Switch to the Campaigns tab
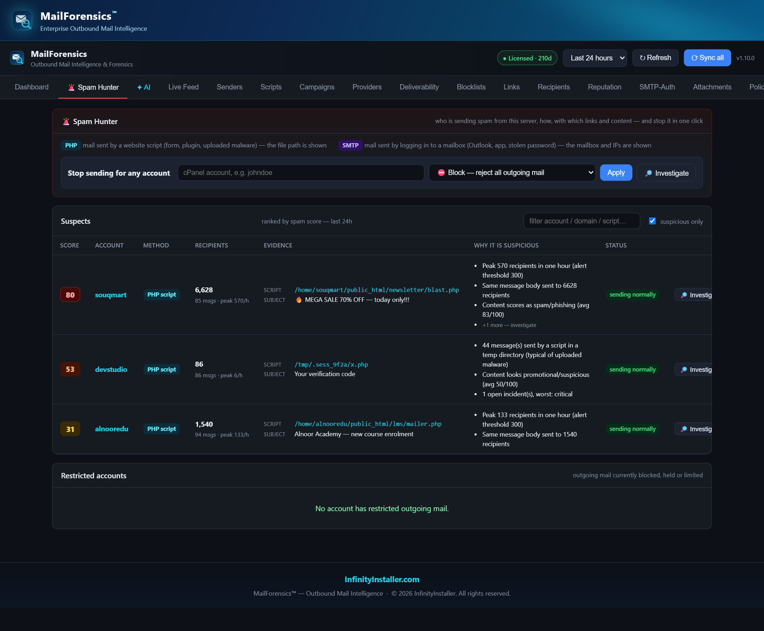The height and width of the screenshot is (631, 764). (x=317, y=87)
